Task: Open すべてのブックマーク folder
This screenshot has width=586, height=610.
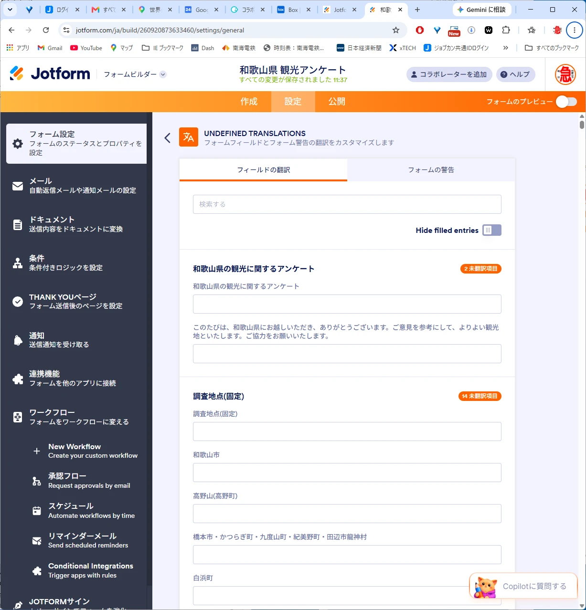Action: click(552, 48)
